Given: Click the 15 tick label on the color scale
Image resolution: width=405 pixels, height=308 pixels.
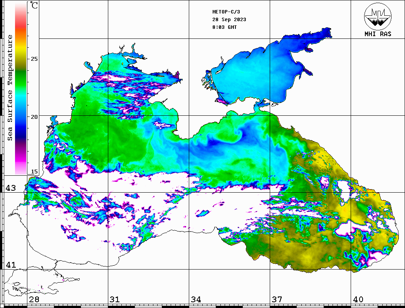Looking at the screenshot, I should point(34,171).
